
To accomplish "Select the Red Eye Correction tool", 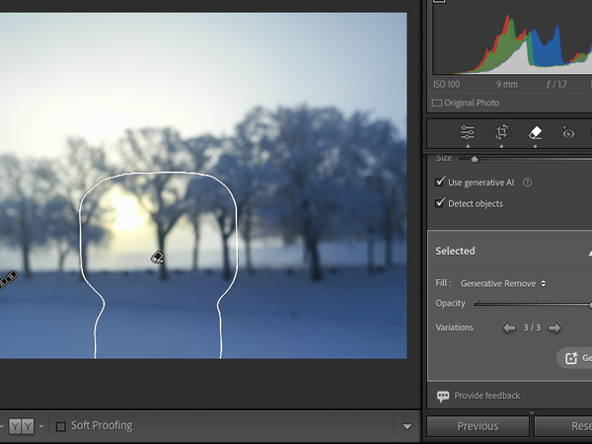I will point(568,132).
